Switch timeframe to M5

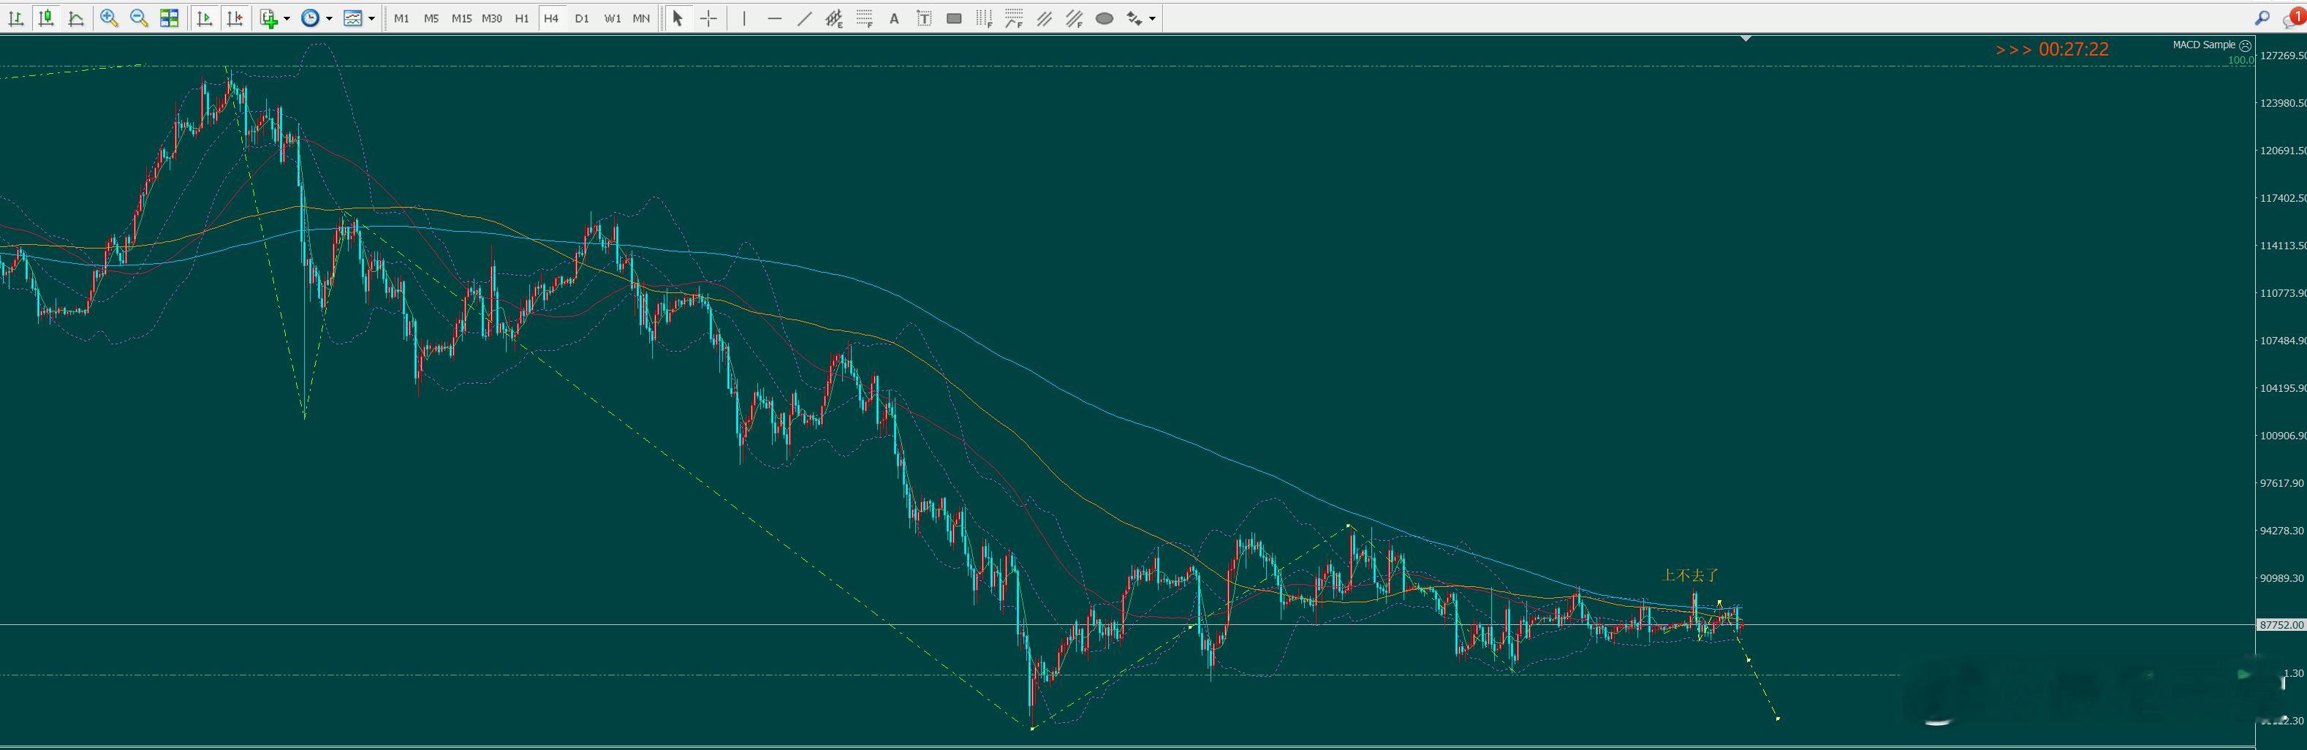[x=432, y=18]
